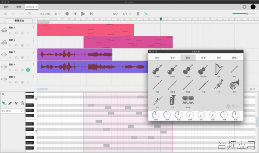This screenshot has height=153, width=259.
Task: Open three-dot options for 音轨 4
Action: click(x=33, y=65)
